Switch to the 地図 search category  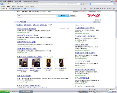pos(38,12)
